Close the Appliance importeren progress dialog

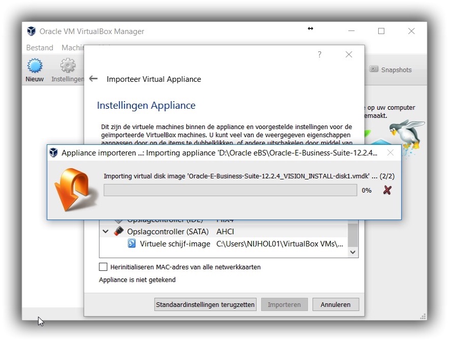[x=390, y=152]
